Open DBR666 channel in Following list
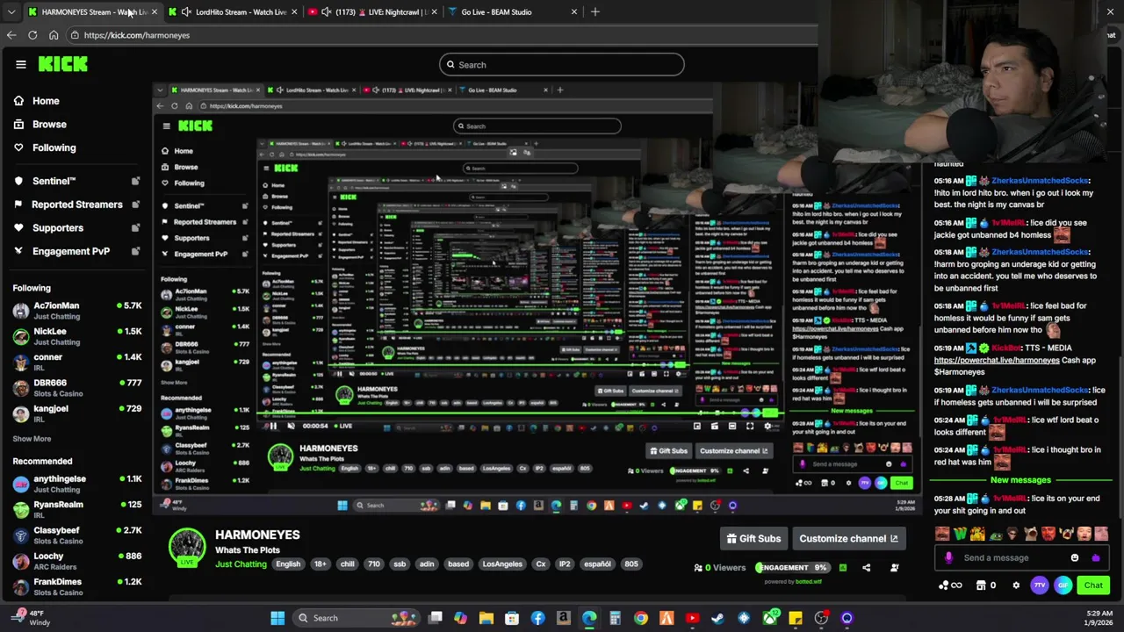 click(77, 388)
